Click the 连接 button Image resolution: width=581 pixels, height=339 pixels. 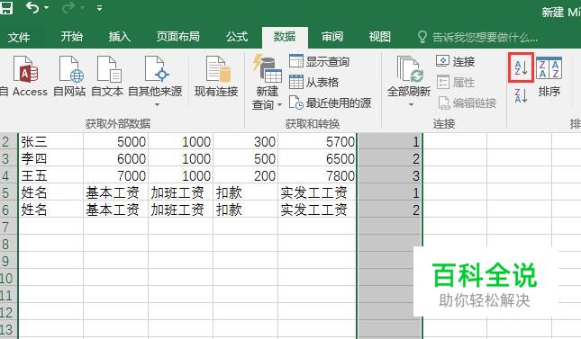click(x=456, y=61)
